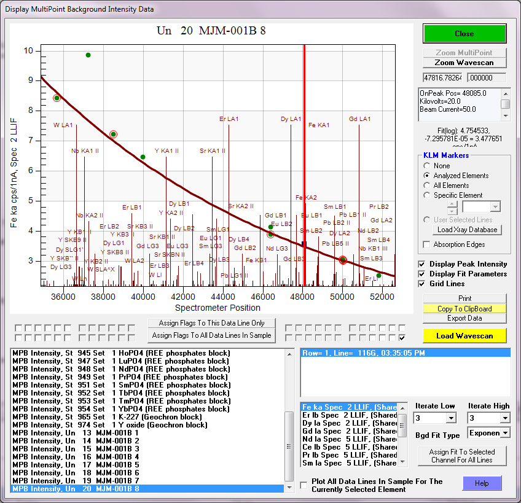The image size is (521, 503).
Task: Select the None KLM markers option
Action: pos(427,166)
